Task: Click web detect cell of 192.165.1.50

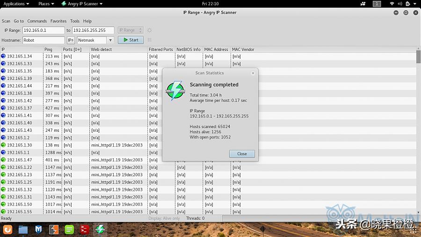Action: click(118, 204)
